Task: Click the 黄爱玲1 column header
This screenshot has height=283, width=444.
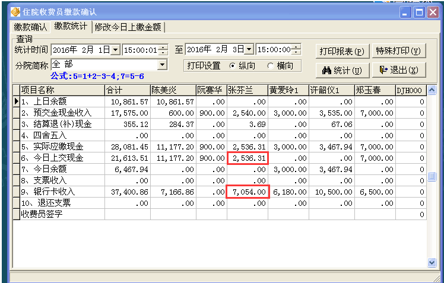Action: point(288,90)
